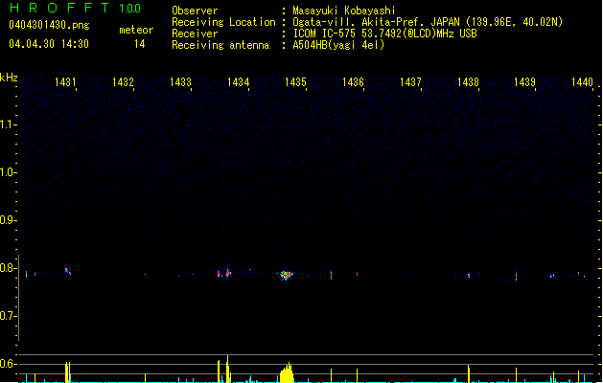603x383 pixels.
Task: Select the filename 0404301430.png
Action: pyautogui.click(x=49, y=25)
